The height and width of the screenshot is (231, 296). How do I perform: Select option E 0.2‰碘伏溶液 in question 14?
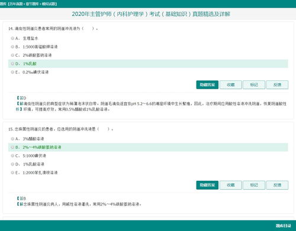tap(12, 72)
